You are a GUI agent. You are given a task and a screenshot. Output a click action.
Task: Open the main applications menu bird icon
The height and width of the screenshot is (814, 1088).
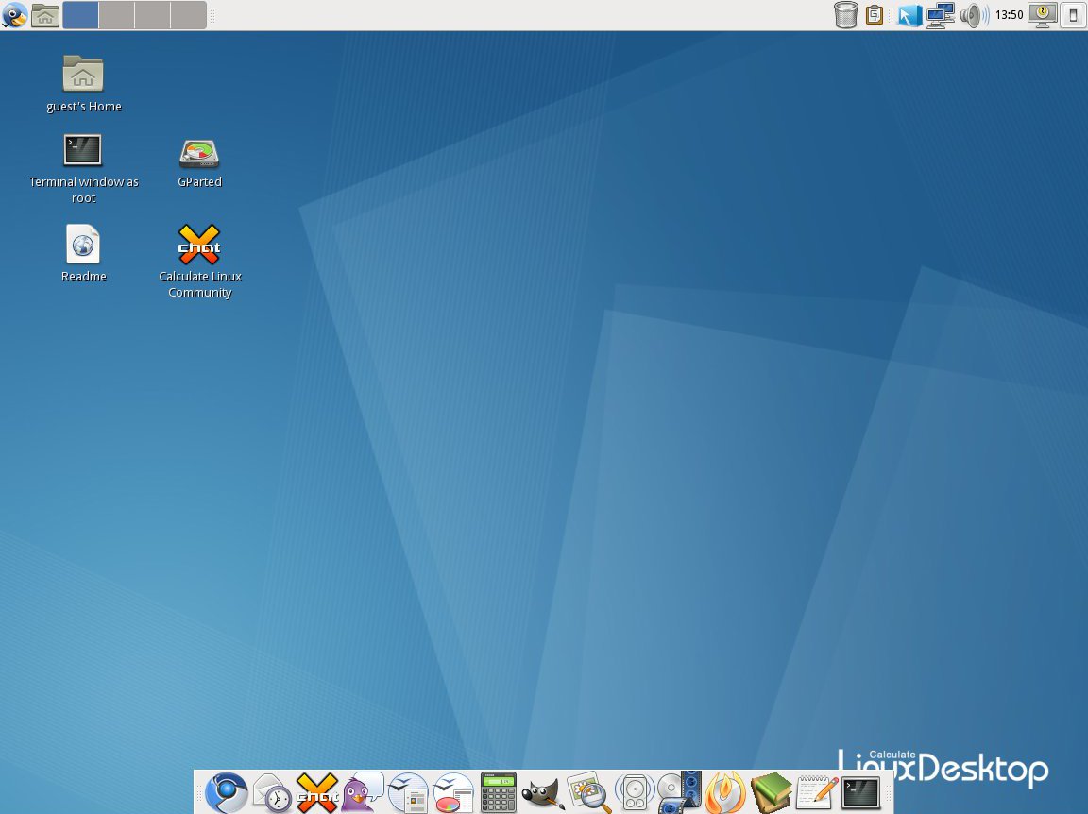(14, 15)
